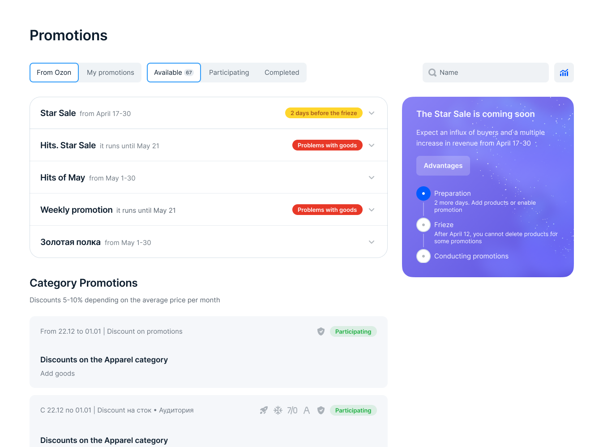The image size is (603, 447).
Task: Click the search magnifier icon
Action: click(x=432, y=73)
